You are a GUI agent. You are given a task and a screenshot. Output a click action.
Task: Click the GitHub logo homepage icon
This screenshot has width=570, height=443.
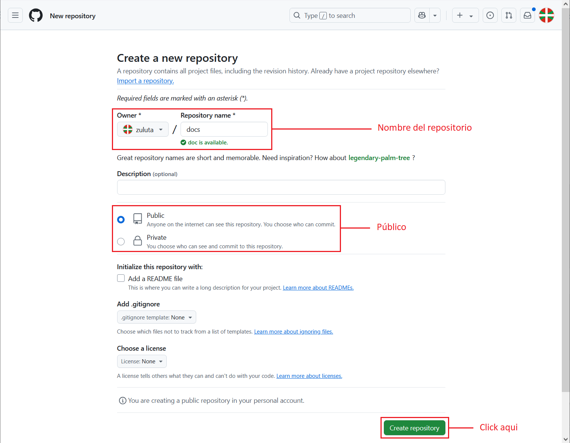36,16
